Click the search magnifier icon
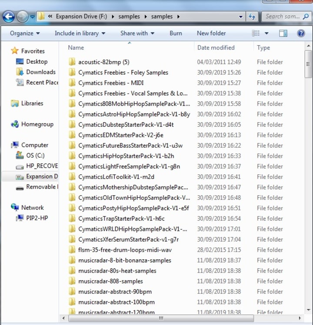Image resolution: width=313 pixels, height=325 pixels. coord(306,17)
